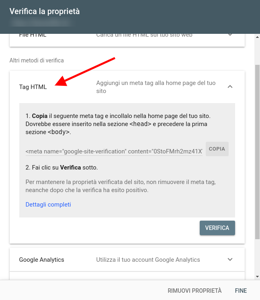Expand the Google Analytics section chevron
The image size is (260, 300).
(230, 260)
